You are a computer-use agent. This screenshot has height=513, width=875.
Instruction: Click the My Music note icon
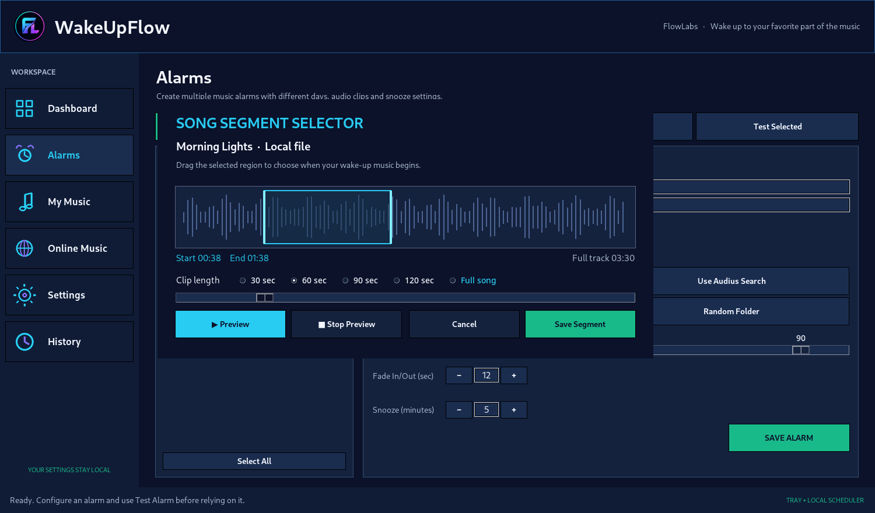click(24, 202)
